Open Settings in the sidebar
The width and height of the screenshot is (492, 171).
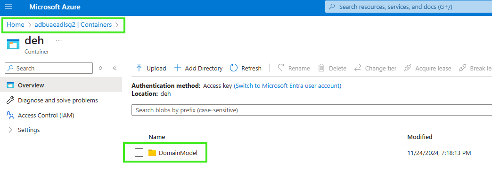[29, 130]
